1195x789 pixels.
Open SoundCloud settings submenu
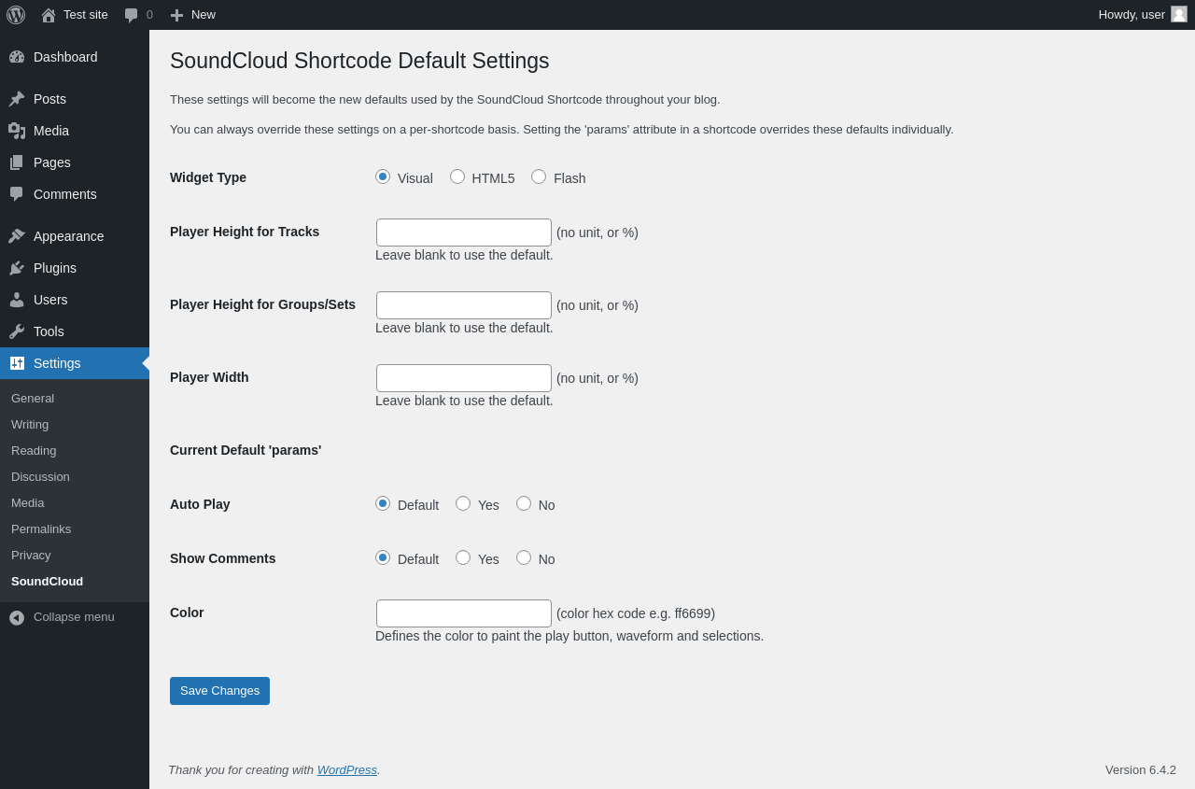75,581
